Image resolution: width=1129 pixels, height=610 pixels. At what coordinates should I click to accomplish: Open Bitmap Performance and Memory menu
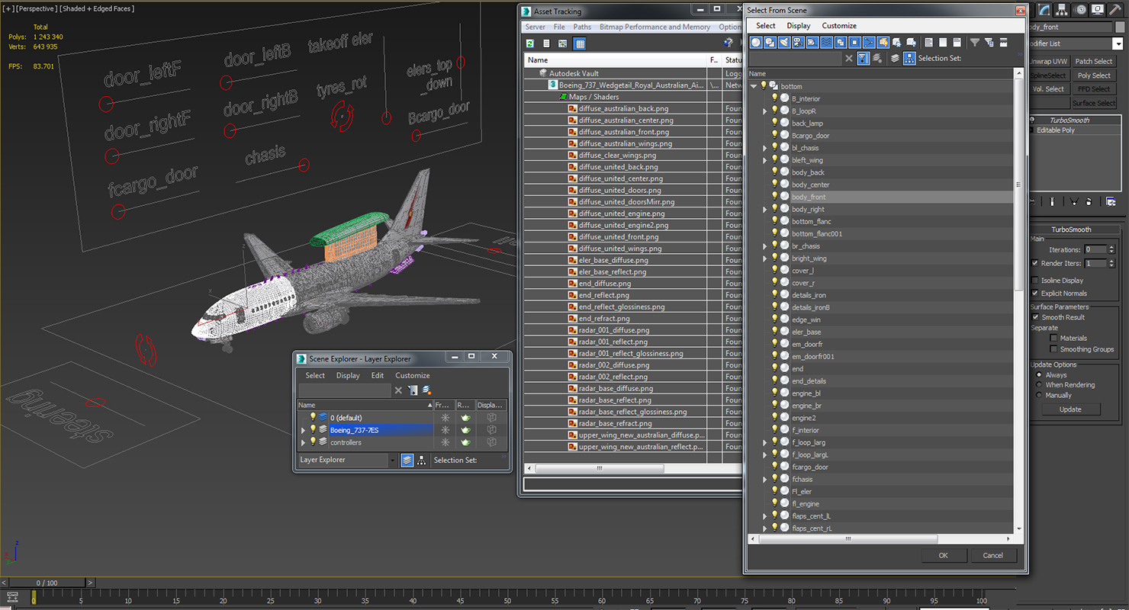(x=655, y=27)
